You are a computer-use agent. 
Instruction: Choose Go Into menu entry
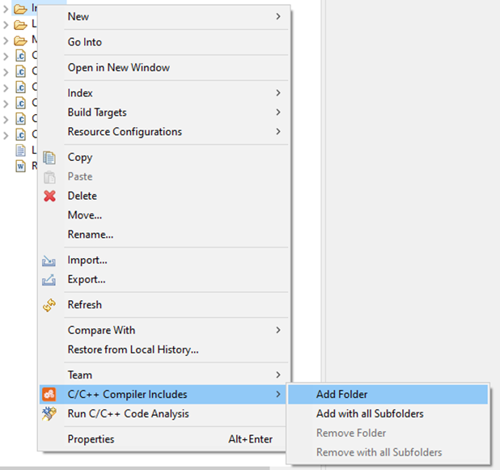click(x=85, y=42)
